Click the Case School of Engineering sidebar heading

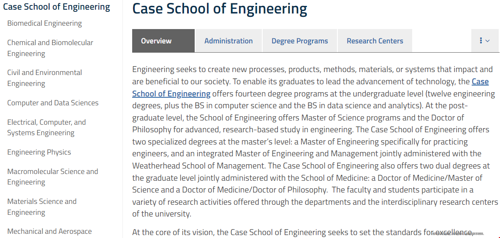tap(57, 7)
